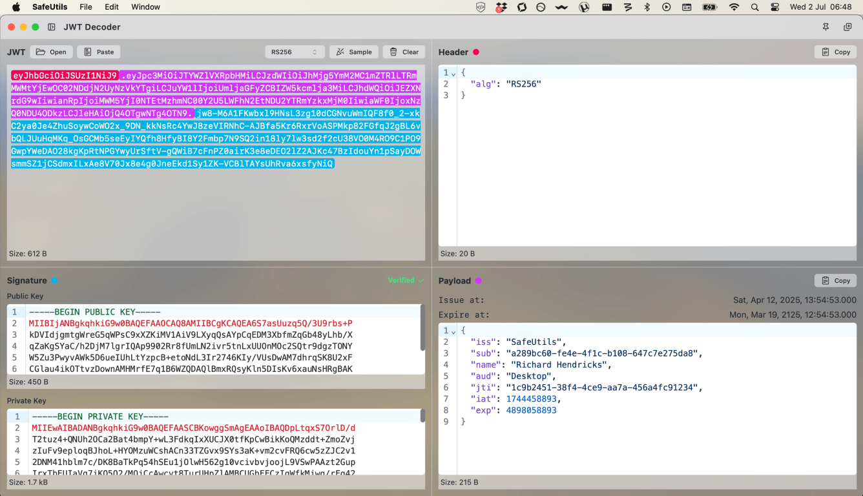863x496 pixels.
Task: Open the Apple menu
Action: (x=16, y=7)
